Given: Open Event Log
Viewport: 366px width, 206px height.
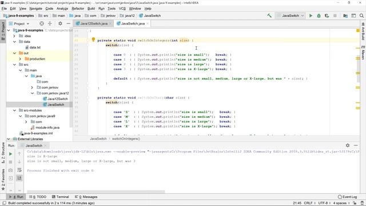Looking at the screenshot, I should 347,197.
